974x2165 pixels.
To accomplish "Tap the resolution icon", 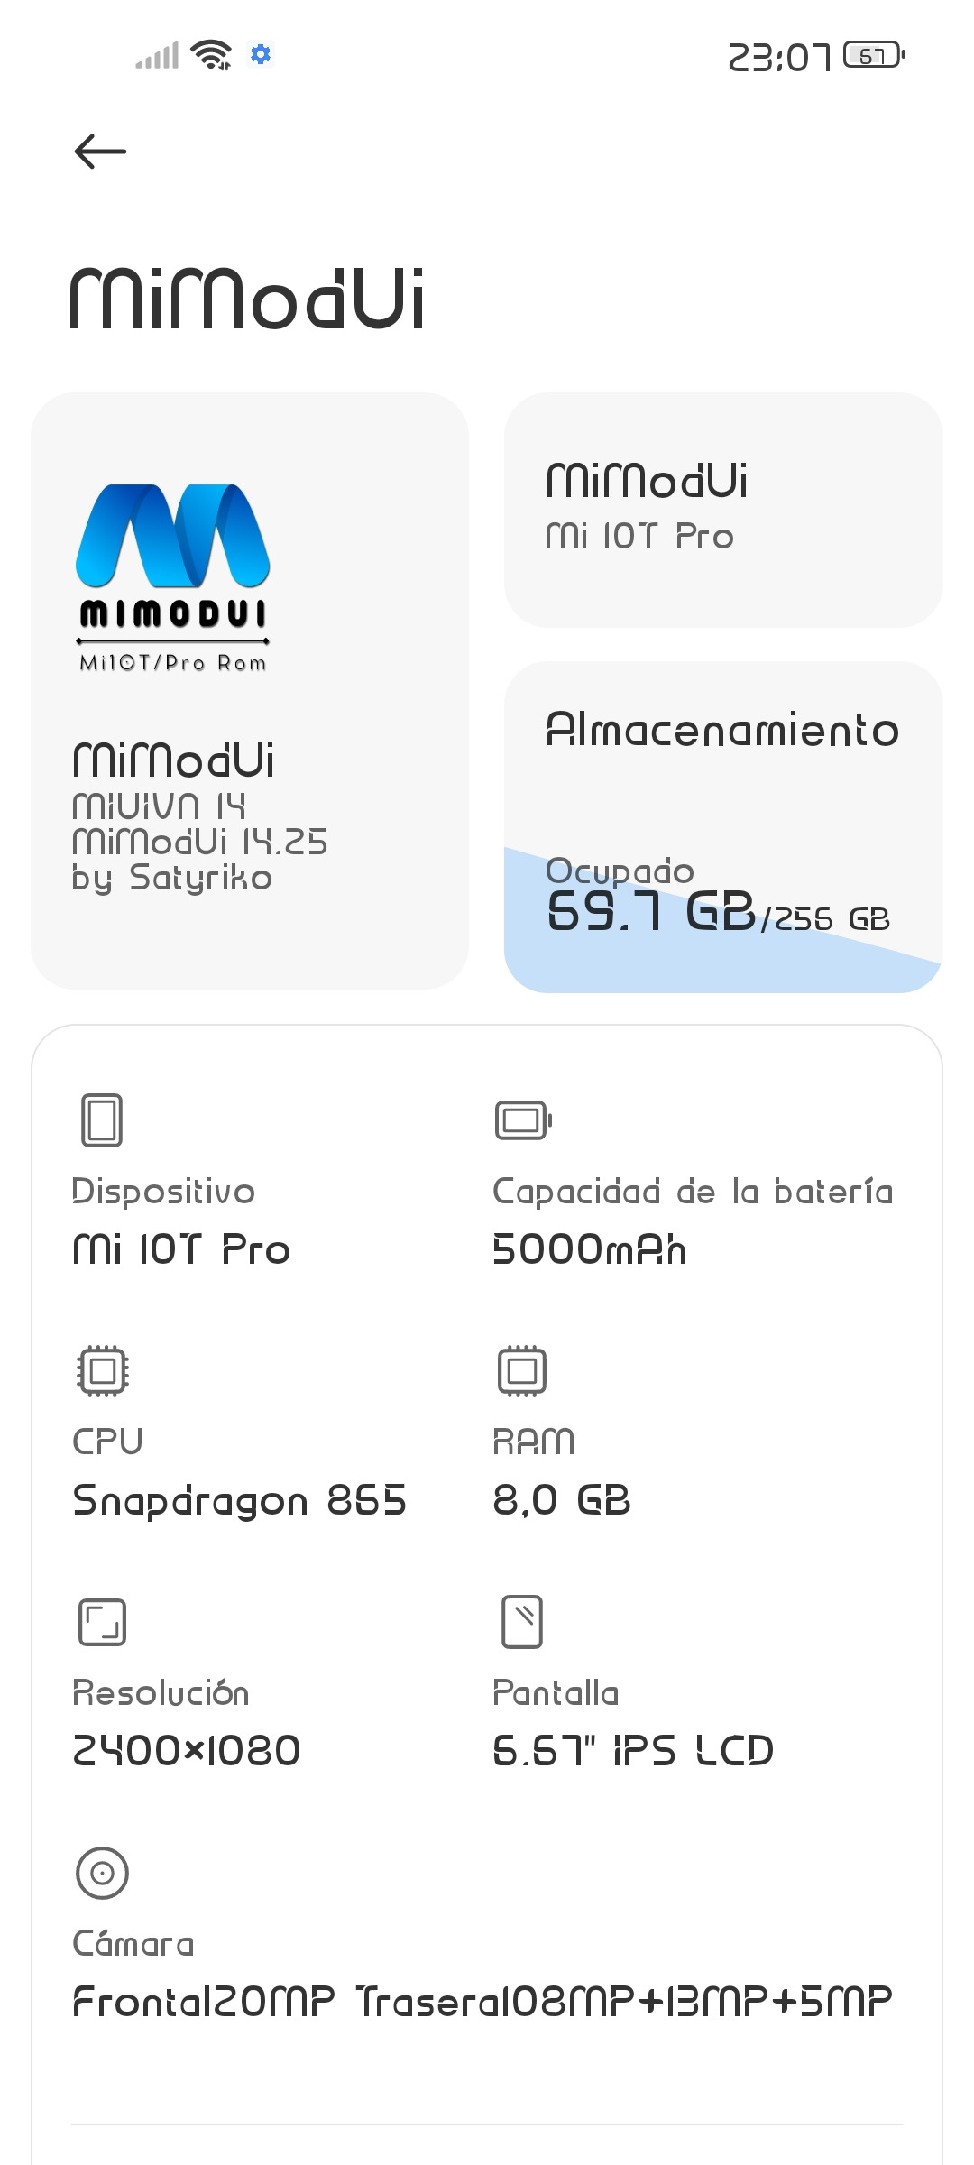I will click(102, 1622).
